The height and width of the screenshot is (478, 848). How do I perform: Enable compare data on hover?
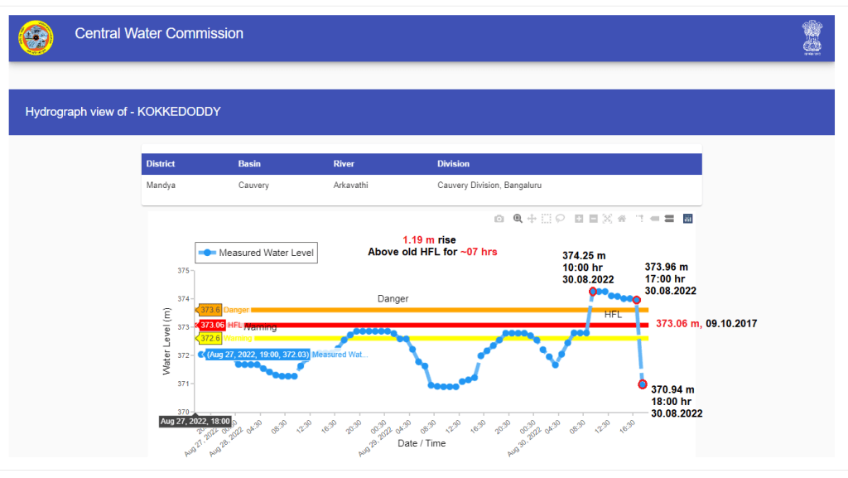coord(668,219)
